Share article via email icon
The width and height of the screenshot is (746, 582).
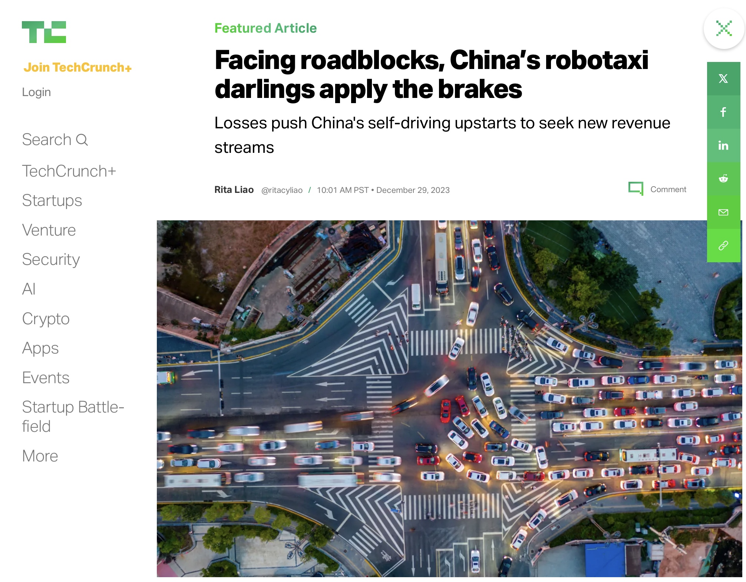tap(723, 212)
